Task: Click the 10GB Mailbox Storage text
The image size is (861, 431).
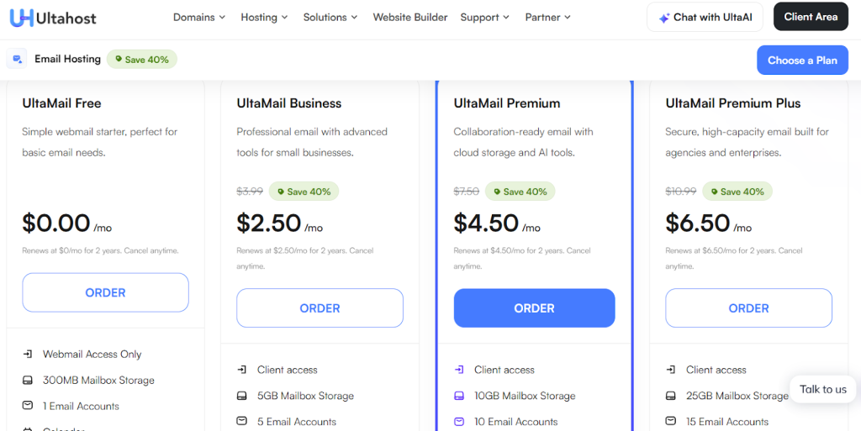Action: 525,396
